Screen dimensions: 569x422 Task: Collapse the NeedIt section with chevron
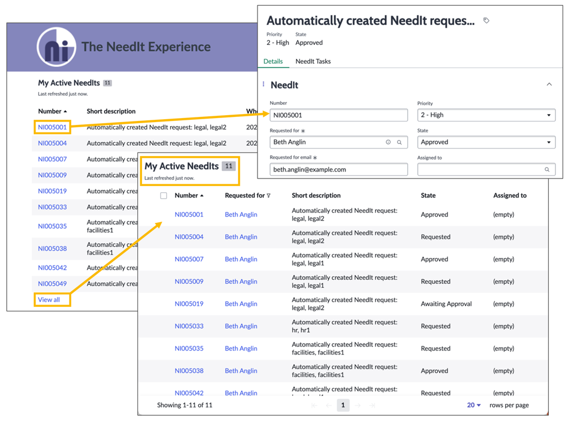pyautogui.click(x=549, y=84)
